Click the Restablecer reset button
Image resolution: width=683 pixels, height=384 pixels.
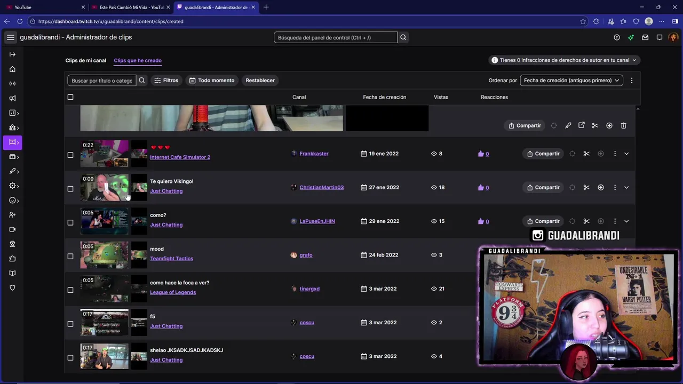coord(260,81)
